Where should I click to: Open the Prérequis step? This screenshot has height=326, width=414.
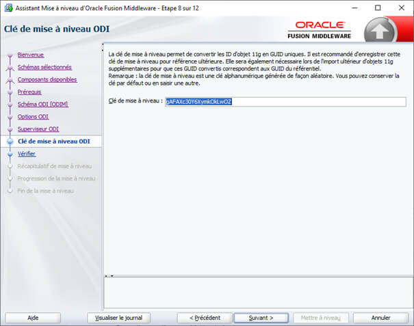pyautogui.click(x=29, y=92)
